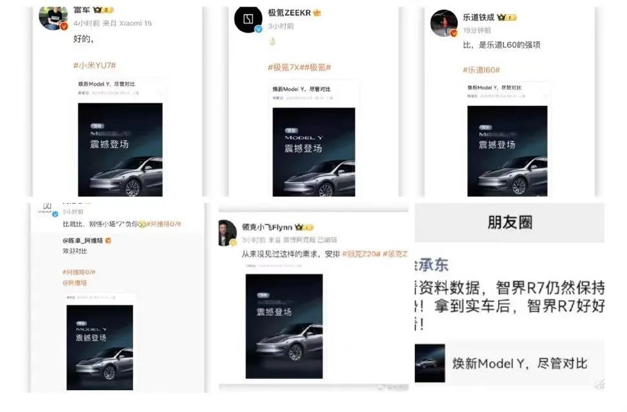Viewport: 627px width, 412px height.
Task: Open the Model Y poster in Flynn's post
Action: click(284, 326)
